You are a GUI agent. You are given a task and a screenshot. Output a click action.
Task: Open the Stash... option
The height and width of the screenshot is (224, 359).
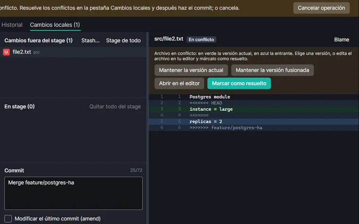(90, 41)
